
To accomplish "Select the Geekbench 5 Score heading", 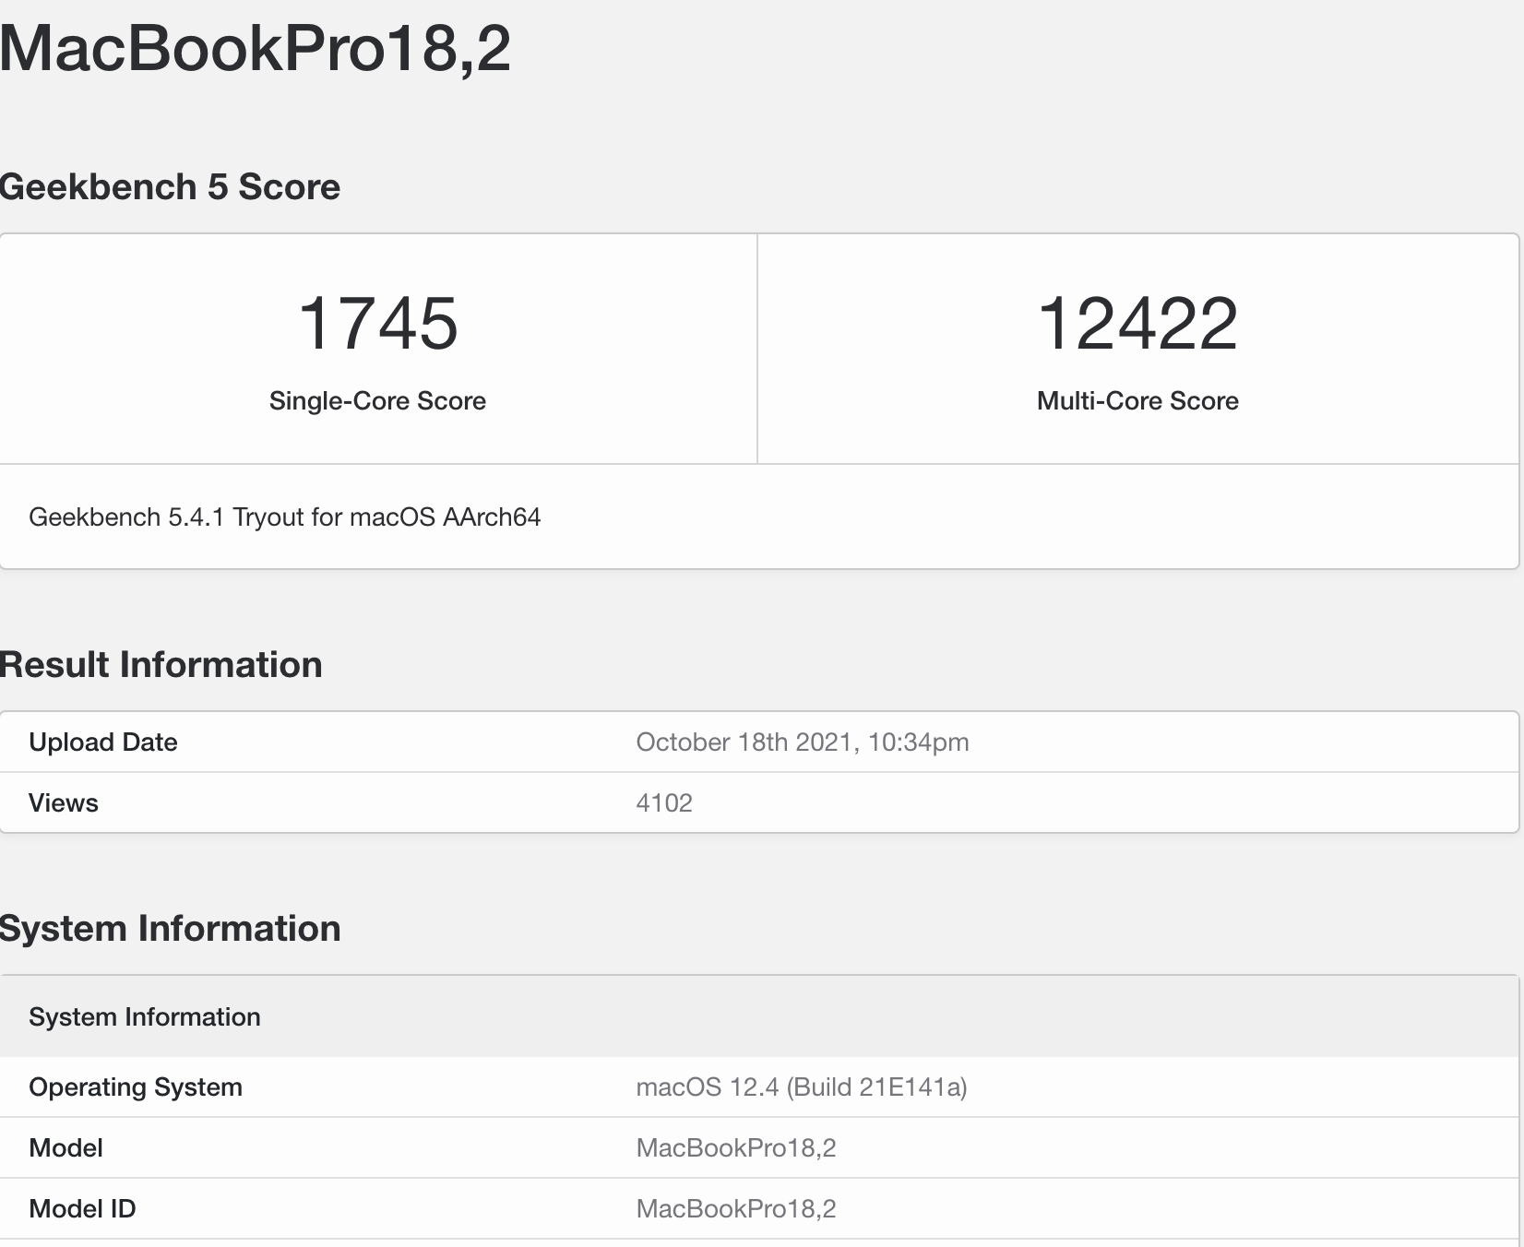I will coord(170,187).
